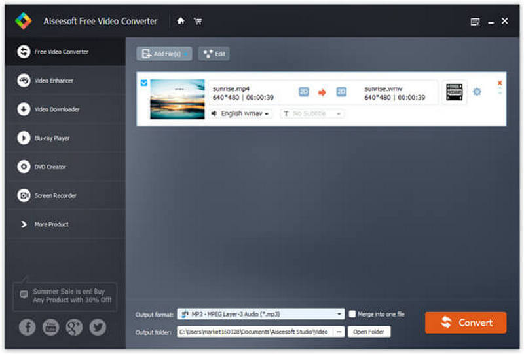Viewport: 524px width, 354px height.
Task: Open the Google Plus icon
Action: click(x=74, y=327)
